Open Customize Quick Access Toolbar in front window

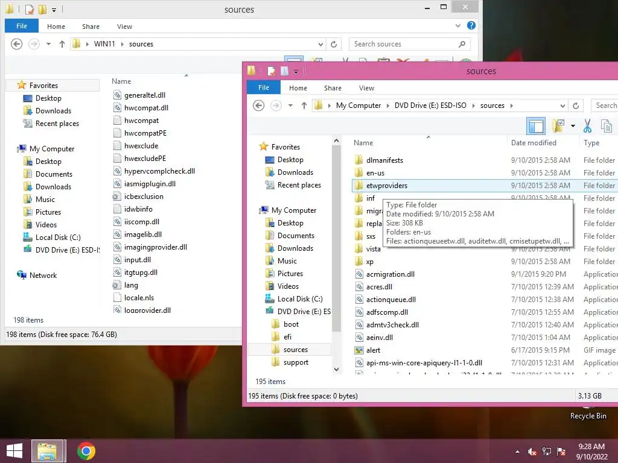tap(296, 71)
